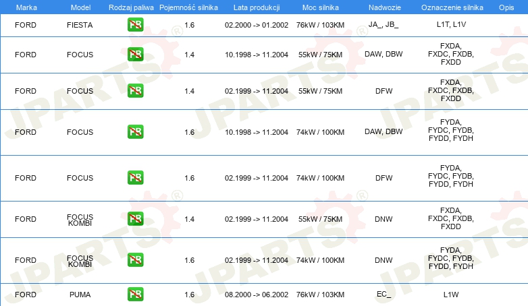
Task: Click engine capacity 1.6 in PUMA row
Action: (x=190, y=295)
